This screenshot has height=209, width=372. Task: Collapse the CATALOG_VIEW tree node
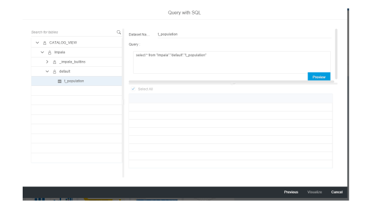coord(37,42)
